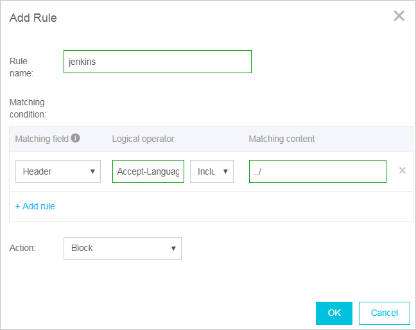Remove the Header matching condition row
The image size is (416, 330).
402,171
